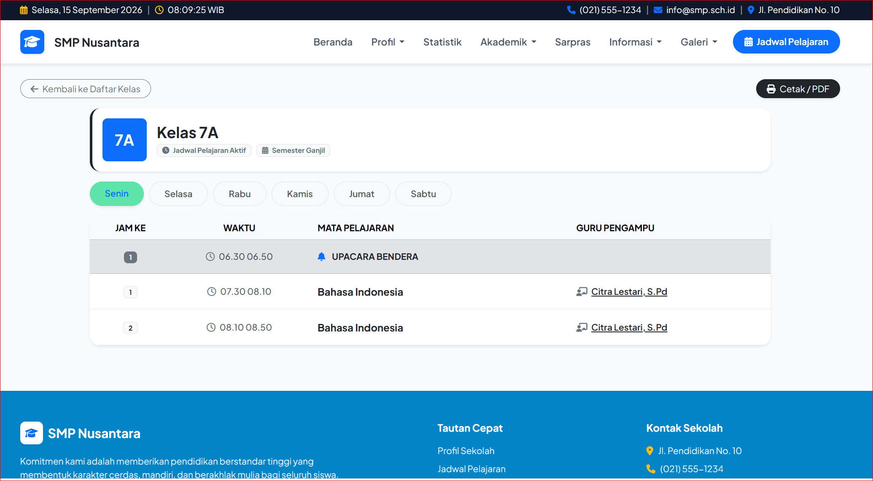This screenshot has width=873, height=481.
Task: Click the SMP Nusantara header title
Action: 97,43
